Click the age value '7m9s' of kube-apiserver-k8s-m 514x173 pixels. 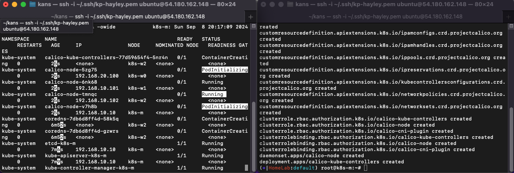(57, 162)
